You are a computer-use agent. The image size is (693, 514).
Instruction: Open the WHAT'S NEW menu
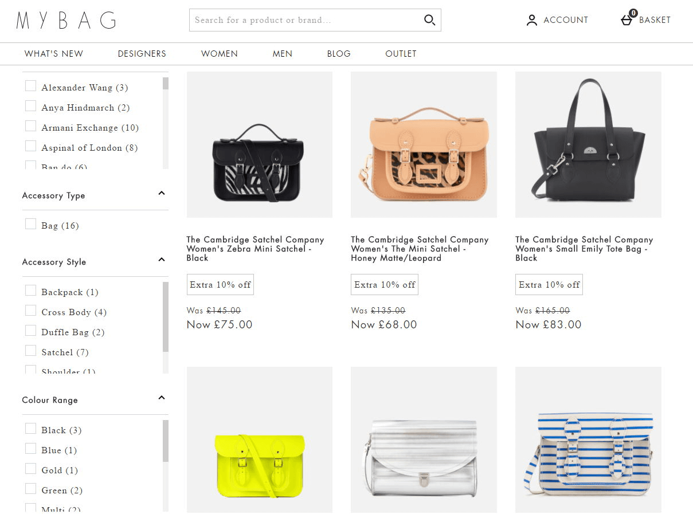point(54,54)
